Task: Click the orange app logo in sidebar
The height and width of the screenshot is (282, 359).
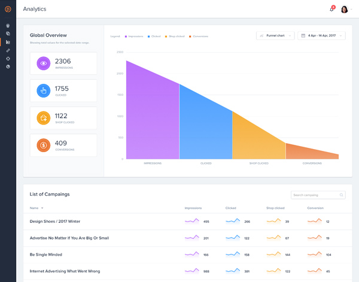Action: pyautogui.click(x=8, y=9)
